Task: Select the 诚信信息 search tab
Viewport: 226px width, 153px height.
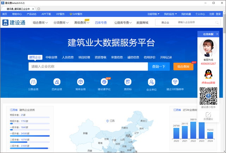Action: (x=133, y=57)
